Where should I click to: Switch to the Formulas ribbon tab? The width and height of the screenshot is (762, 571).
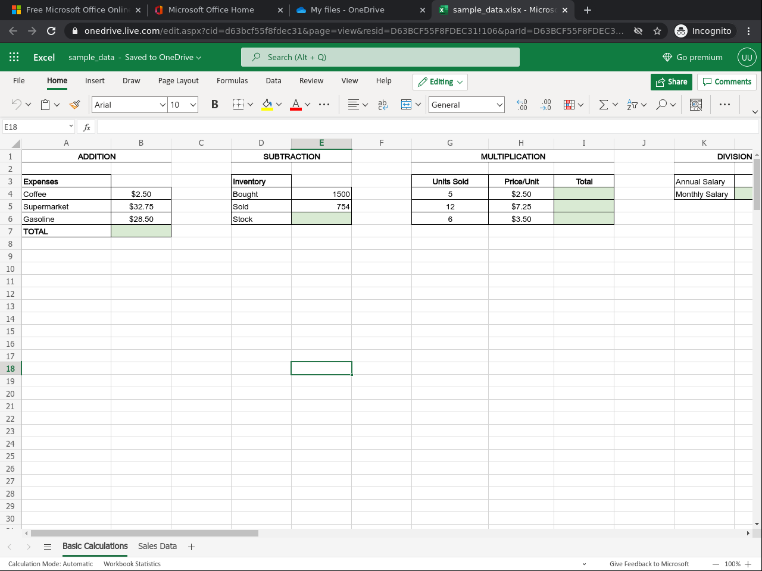[x=232, y=81]
